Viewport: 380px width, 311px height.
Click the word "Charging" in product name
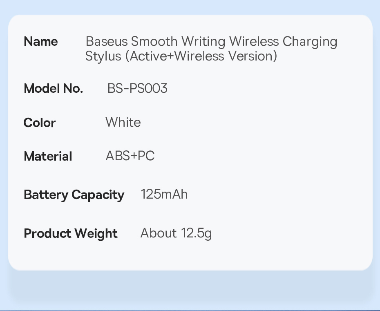click(310, 42)
